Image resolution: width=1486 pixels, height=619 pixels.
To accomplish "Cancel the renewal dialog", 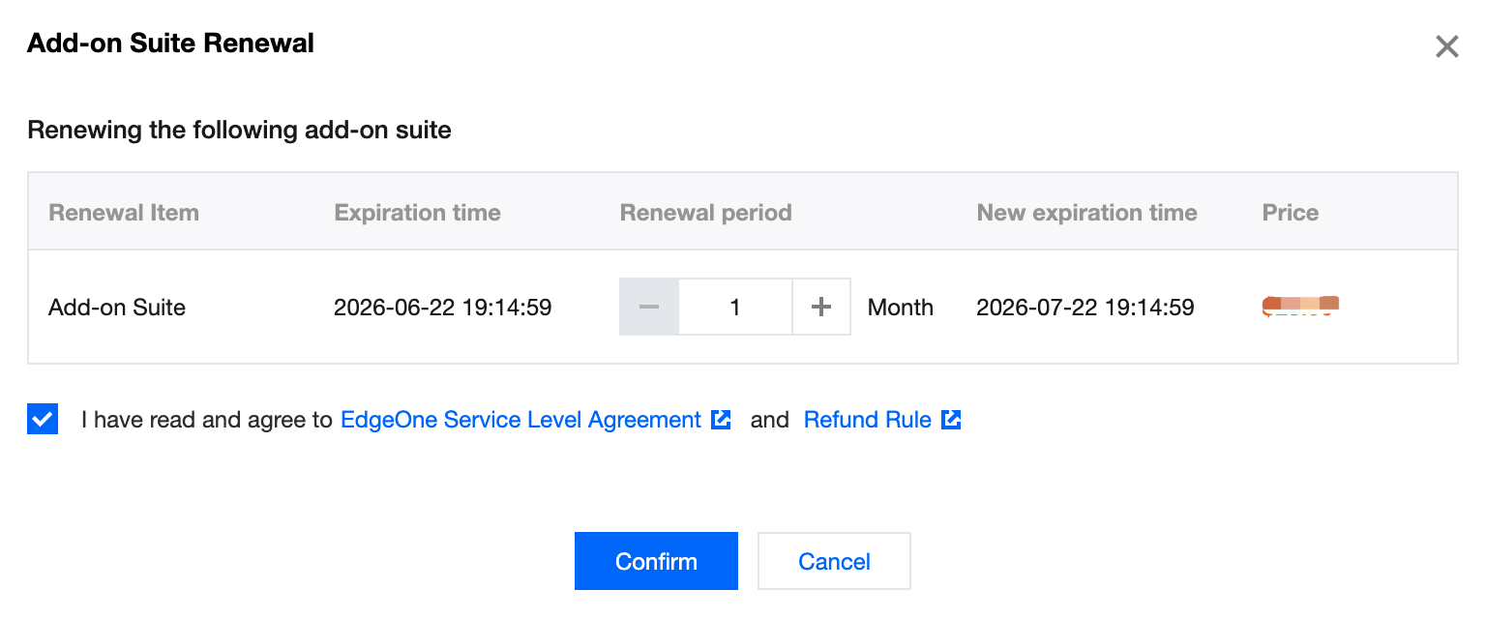I will tap(834, 561).
